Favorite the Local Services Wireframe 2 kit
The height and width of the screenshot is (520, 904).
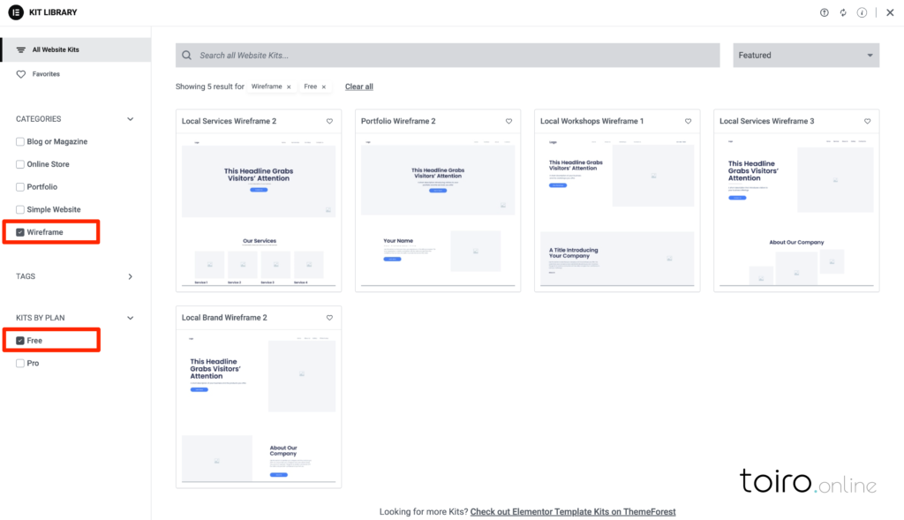(x=329, y=121)
